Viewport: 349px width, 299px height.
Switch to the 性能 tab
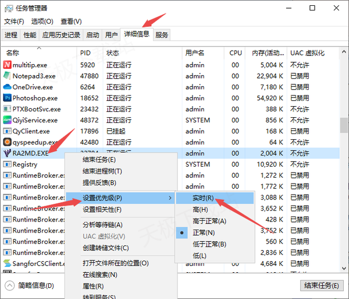coord(30,35)
